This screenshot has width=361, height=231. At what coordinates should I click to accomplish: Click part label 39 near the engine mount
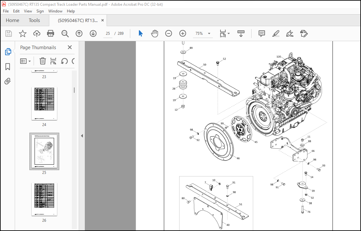313,191
